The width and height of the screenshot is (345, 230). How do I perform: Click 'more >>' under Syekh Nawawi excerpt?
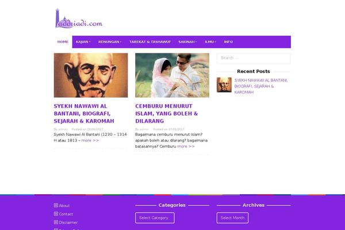point(90,140)
